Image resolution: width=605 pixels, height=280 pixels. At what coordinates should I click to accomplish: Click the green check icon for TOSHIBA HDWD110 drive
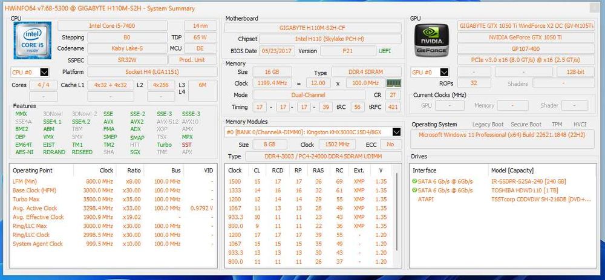[x=414, y=190]
